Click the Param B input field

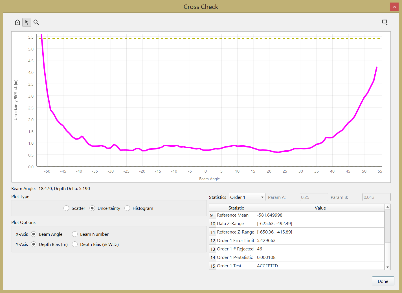376,197
